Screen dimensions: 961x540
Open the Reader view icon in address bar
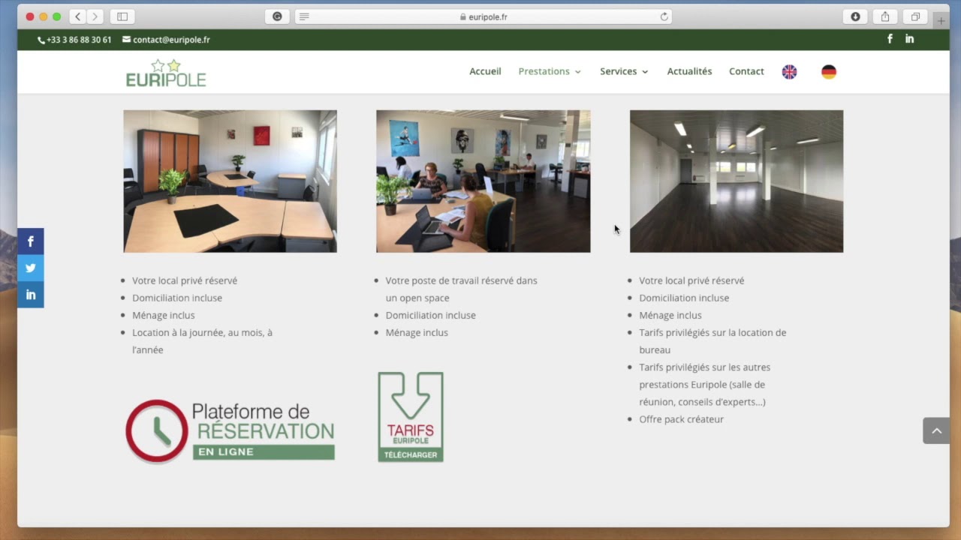(304, 16)
